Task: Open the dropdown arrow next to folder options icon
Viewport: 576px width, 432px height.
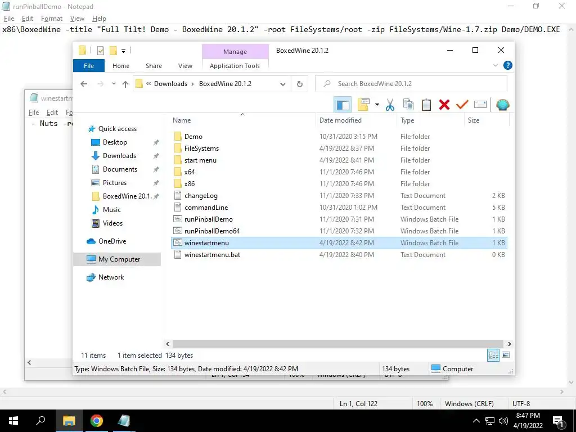Action: (x=377, y=105)
